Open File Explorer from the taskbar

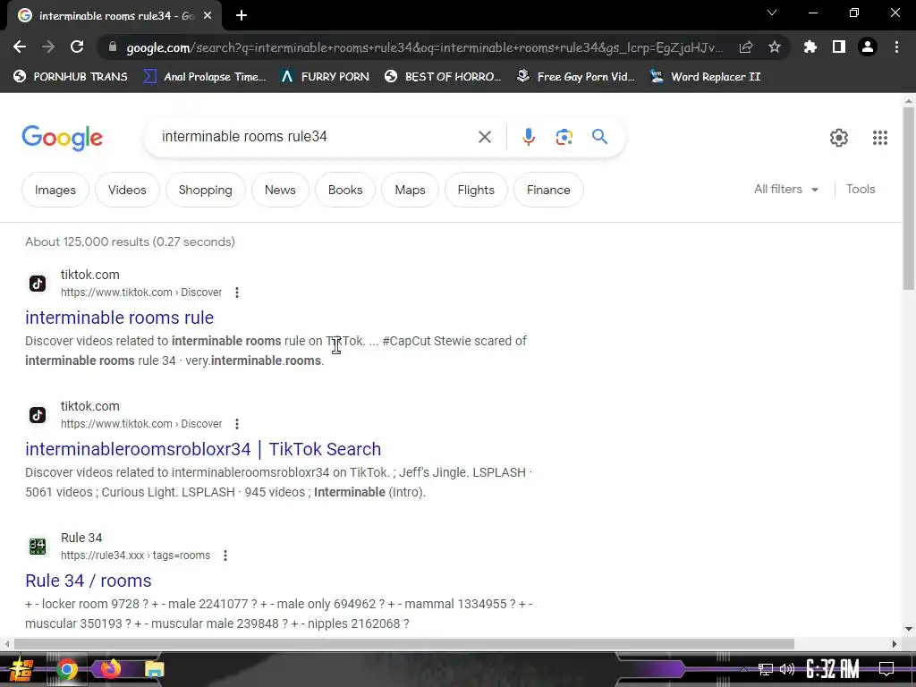154,669
